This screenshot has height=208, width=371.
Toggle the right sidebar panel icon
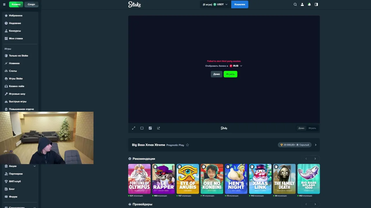[316, 4]
